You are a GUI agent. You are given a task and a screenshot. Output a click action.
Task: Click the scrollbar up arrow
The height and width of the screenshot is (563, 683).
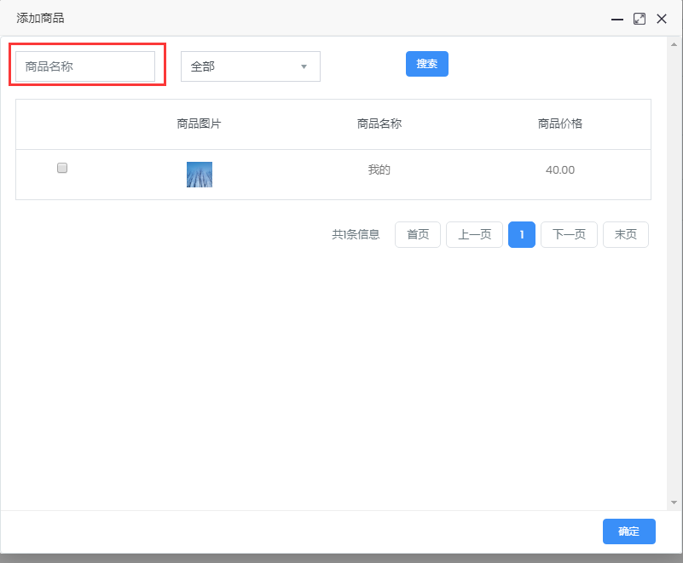click(674, 44)
